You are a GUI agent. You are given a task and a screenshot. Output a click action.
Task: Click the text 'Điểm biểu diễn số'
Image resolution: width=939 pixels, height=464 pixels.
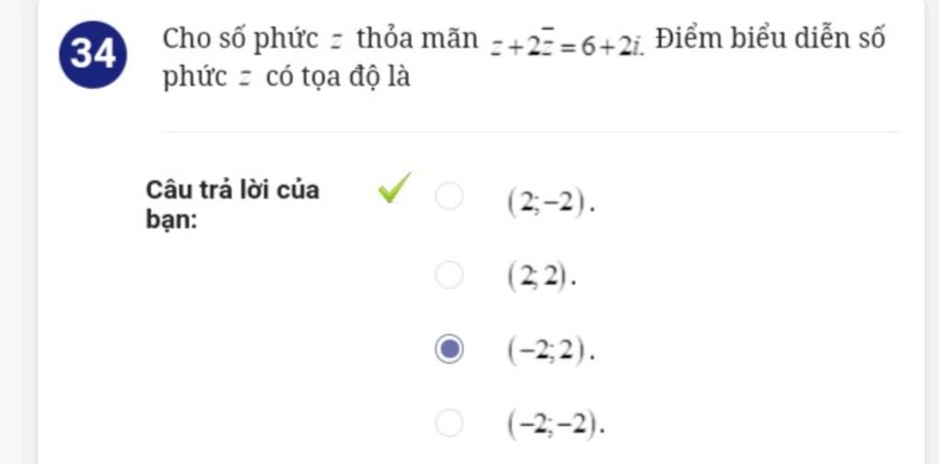(x=770, y=39)
